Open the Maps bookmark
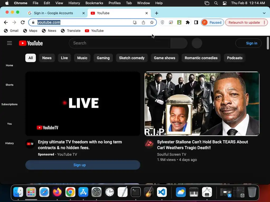 pos(30,31)
